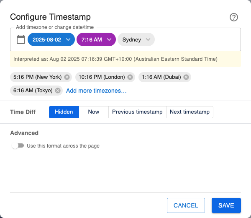Viewport: 251px width, 218px height.
Task: Toggle Use this format across the page
Action: pos(18,145)
